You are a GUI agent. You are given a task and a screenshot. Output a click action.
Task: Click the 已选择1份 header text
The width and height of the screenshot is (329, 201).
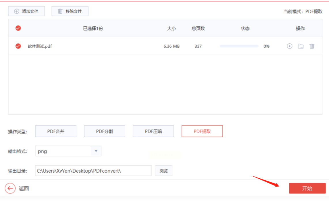93,28
